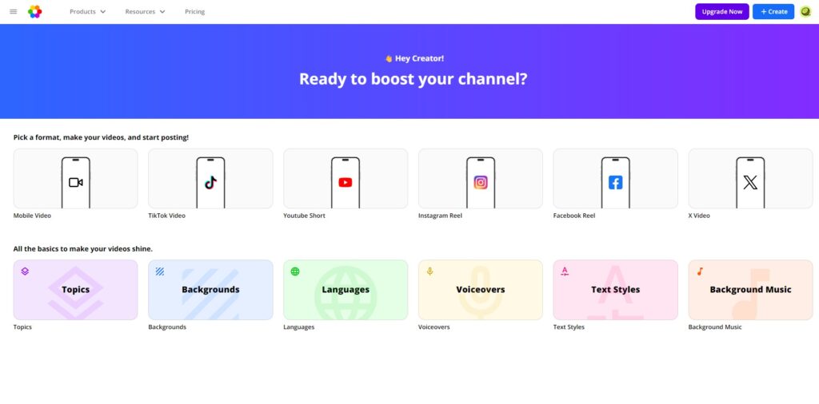The width and height of the screenshot is (819, 404).
Task: Click the Backgrounds caption below the card
Action: (x=167, y=327)
